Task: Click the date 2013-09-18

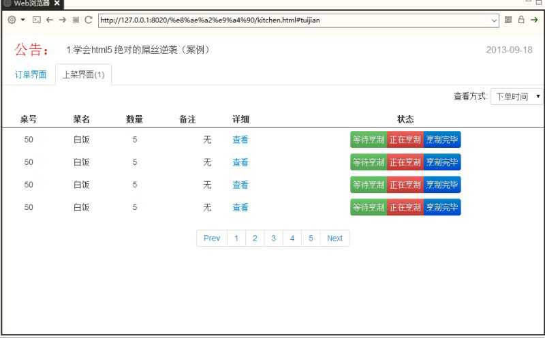Action: click(x=509, y=50)
